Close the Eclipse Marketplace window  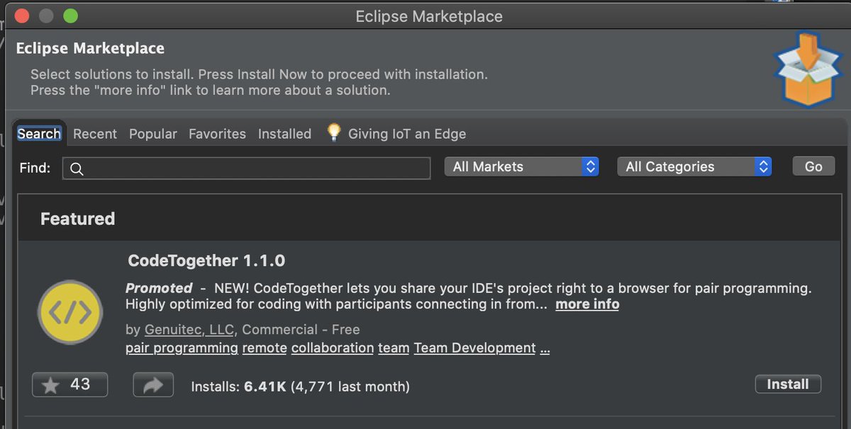[x=22, y=16]
